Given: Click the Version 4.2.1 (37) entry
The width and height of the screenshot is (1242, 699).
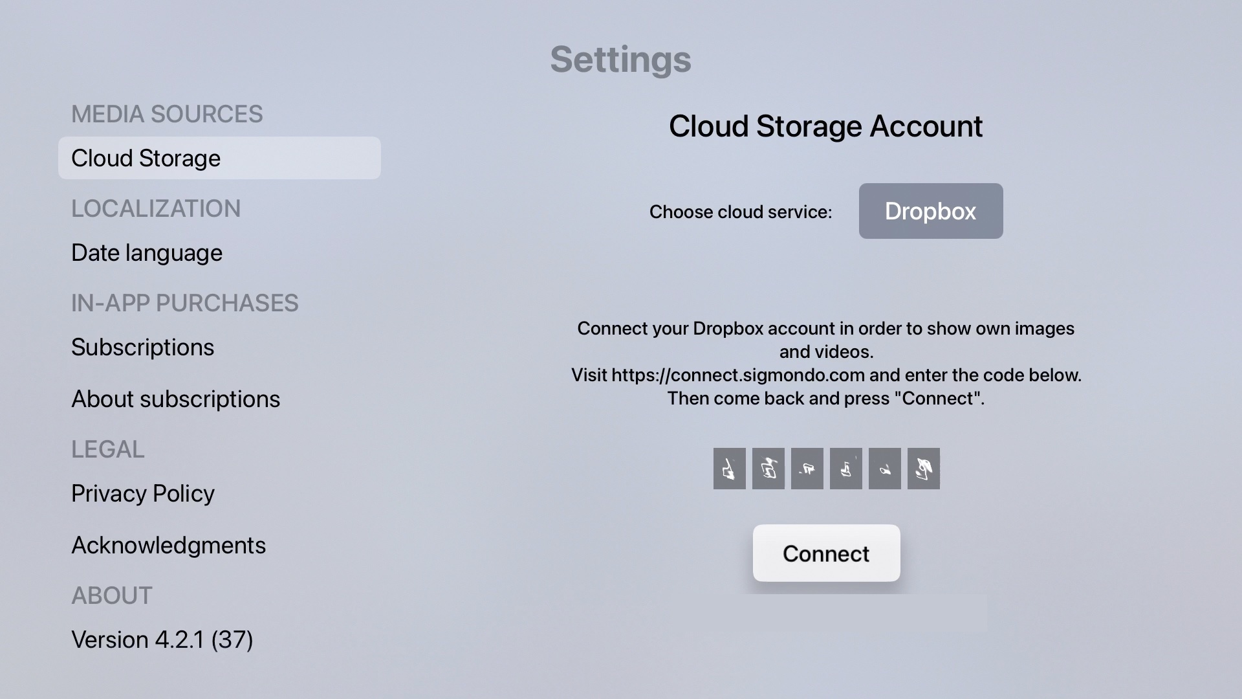Looking at the screenshot, I should [162, 639].
